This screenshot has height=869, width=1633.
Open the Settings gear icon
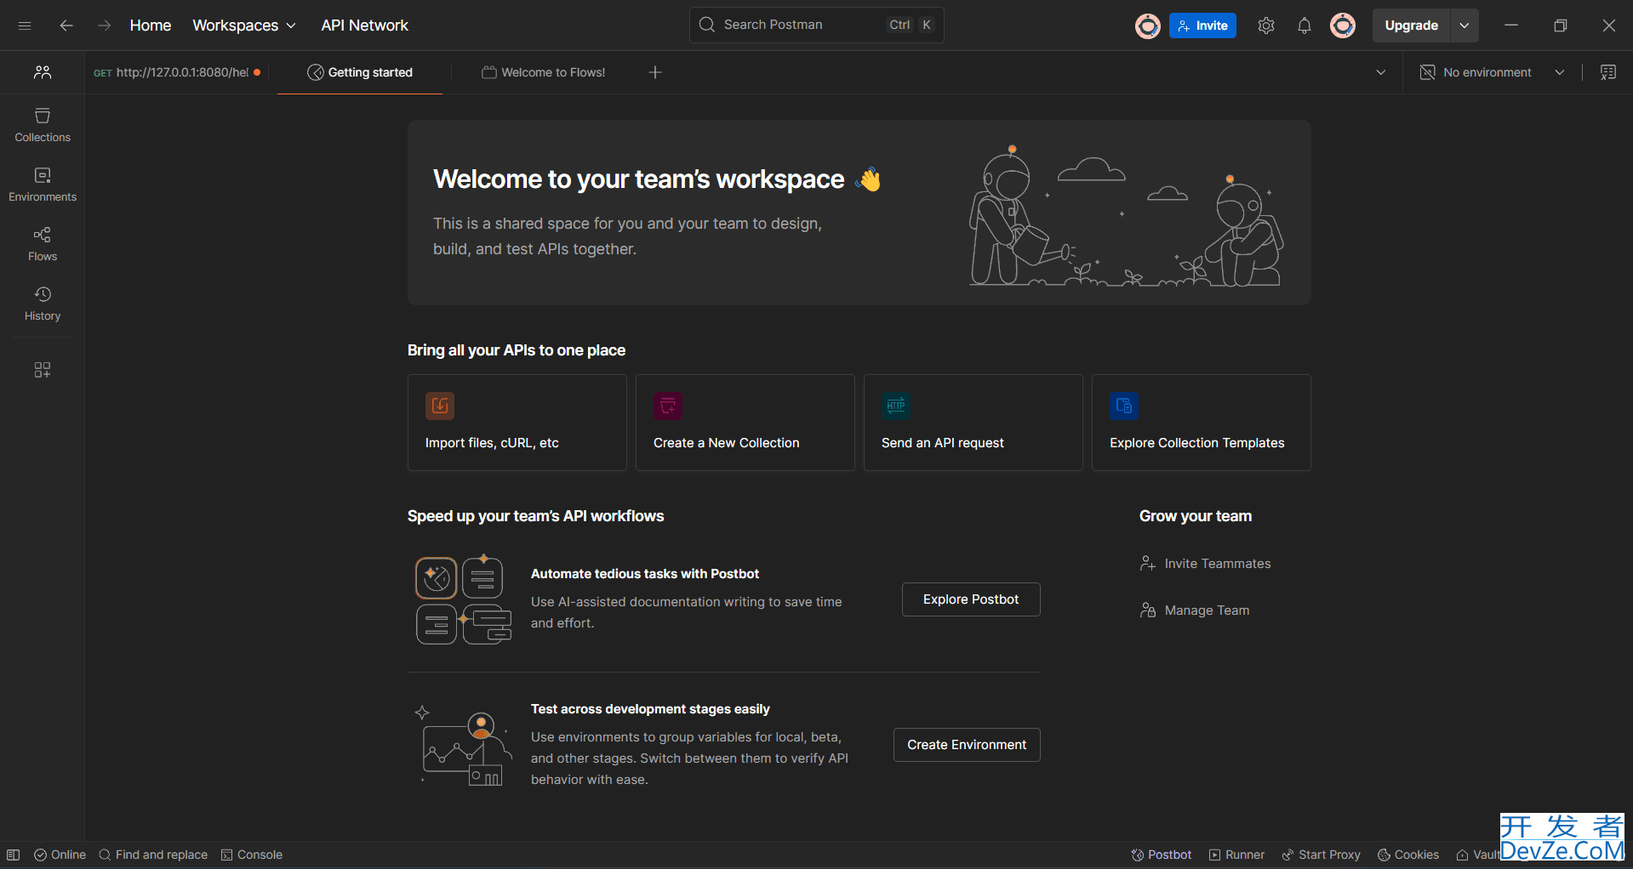(1266, 26)
